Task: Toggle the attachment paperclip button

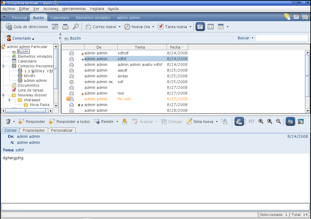Action: click(x=239, y=121)
